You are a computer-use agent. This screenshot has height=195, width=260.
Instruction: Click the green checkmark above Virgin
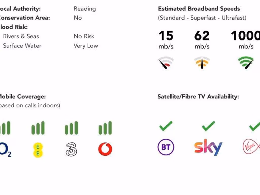tap(254, 126)
